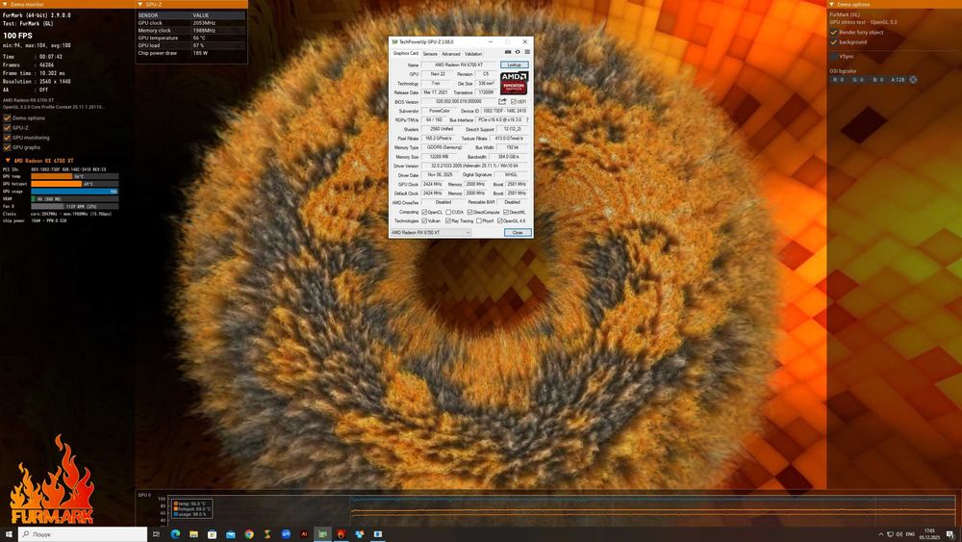Toggle Demo options checkbox in monitor
This screenshot has height=542, width=962.
point(8,117)
